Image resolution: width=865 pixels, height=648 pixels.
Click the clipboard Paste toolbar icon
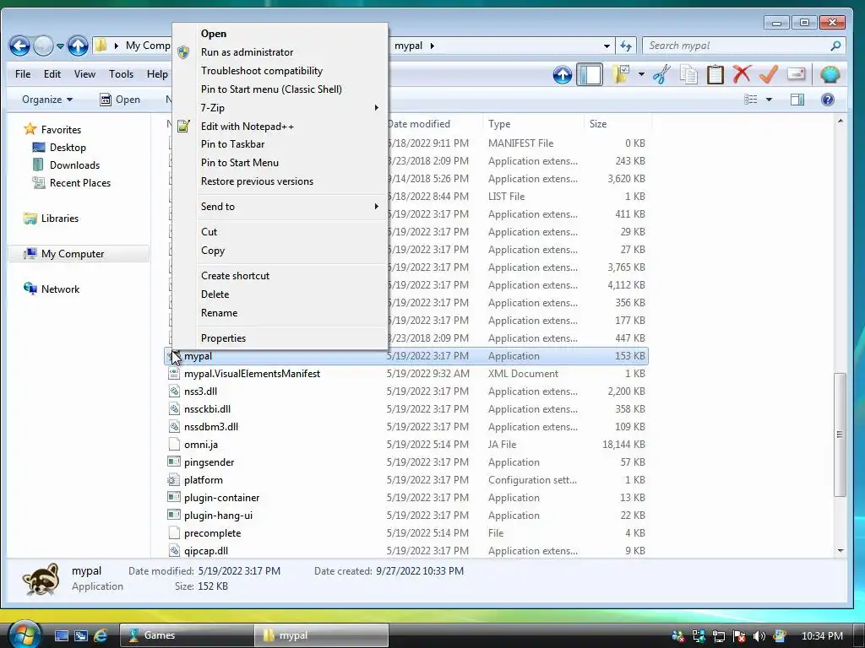715,74
